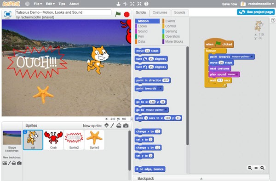The height and width of the screenshot is (181, 276).
Task: Paint a new sprite with brush icon
Action: pyautogui.click(x=112, y=125)
